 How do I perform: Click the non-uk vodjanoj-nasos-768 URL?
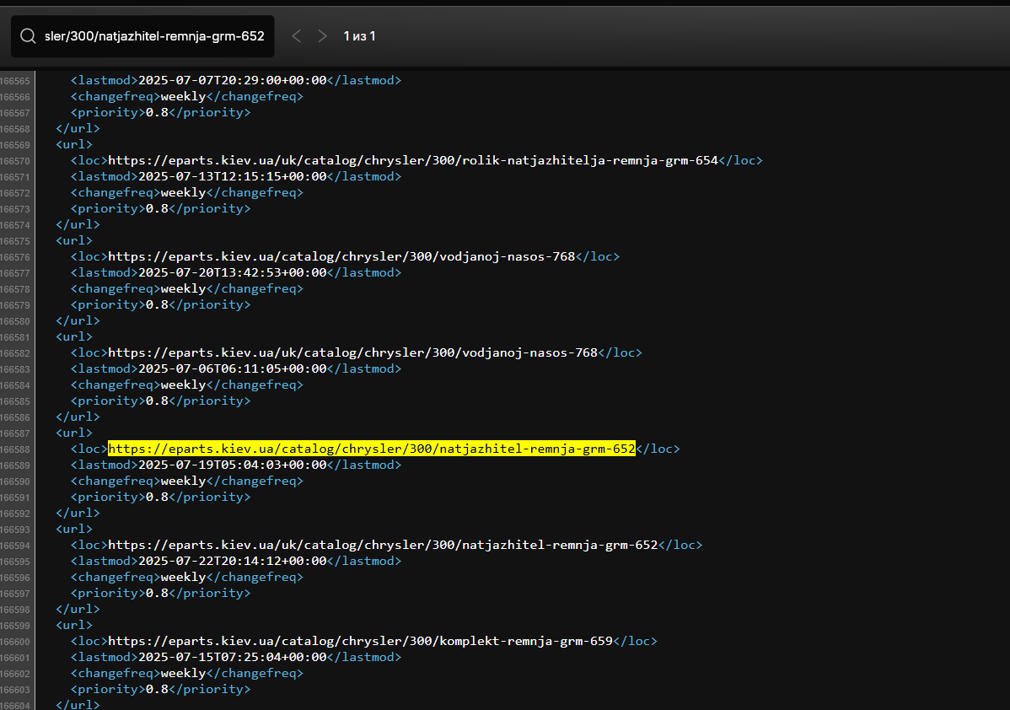341,257
